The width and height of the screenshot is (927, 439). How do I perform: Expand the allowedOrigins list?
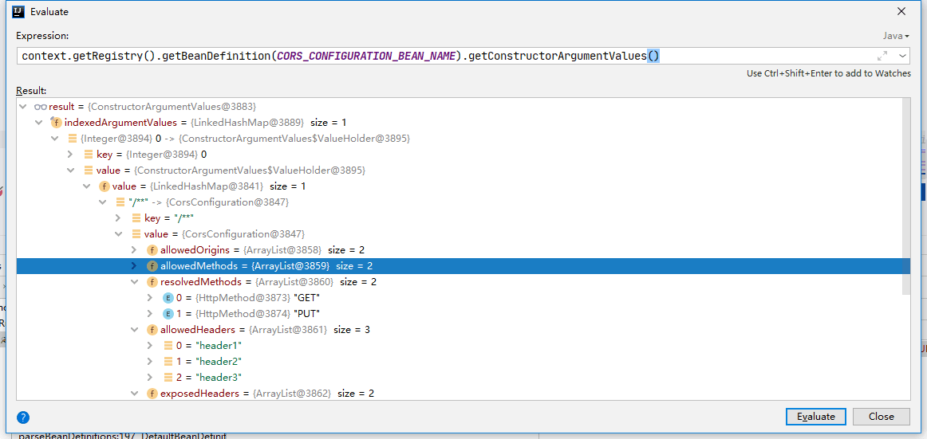(133, 250)
